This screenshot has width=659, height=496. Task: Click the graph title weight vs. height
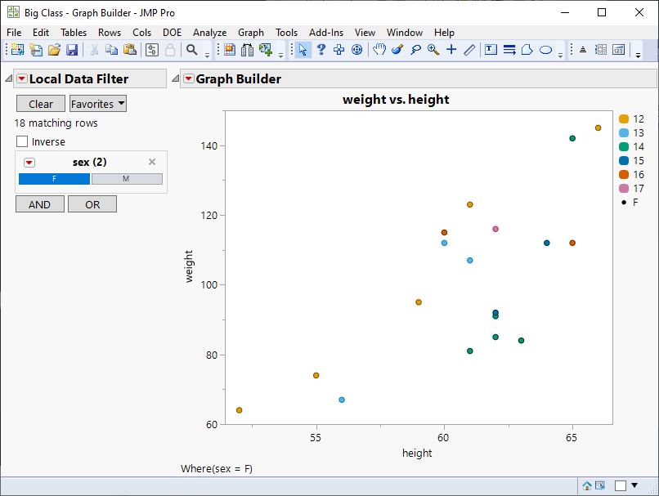pyautogui.click(x=396, y=100)
